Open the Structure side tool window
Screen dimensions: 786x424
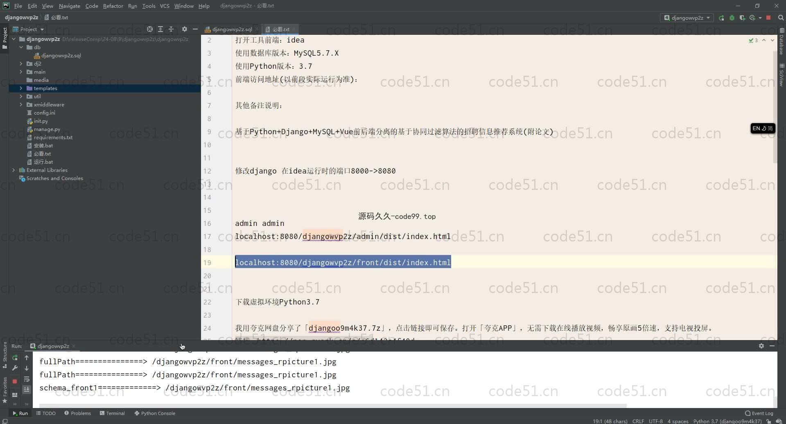coord(5,355)
